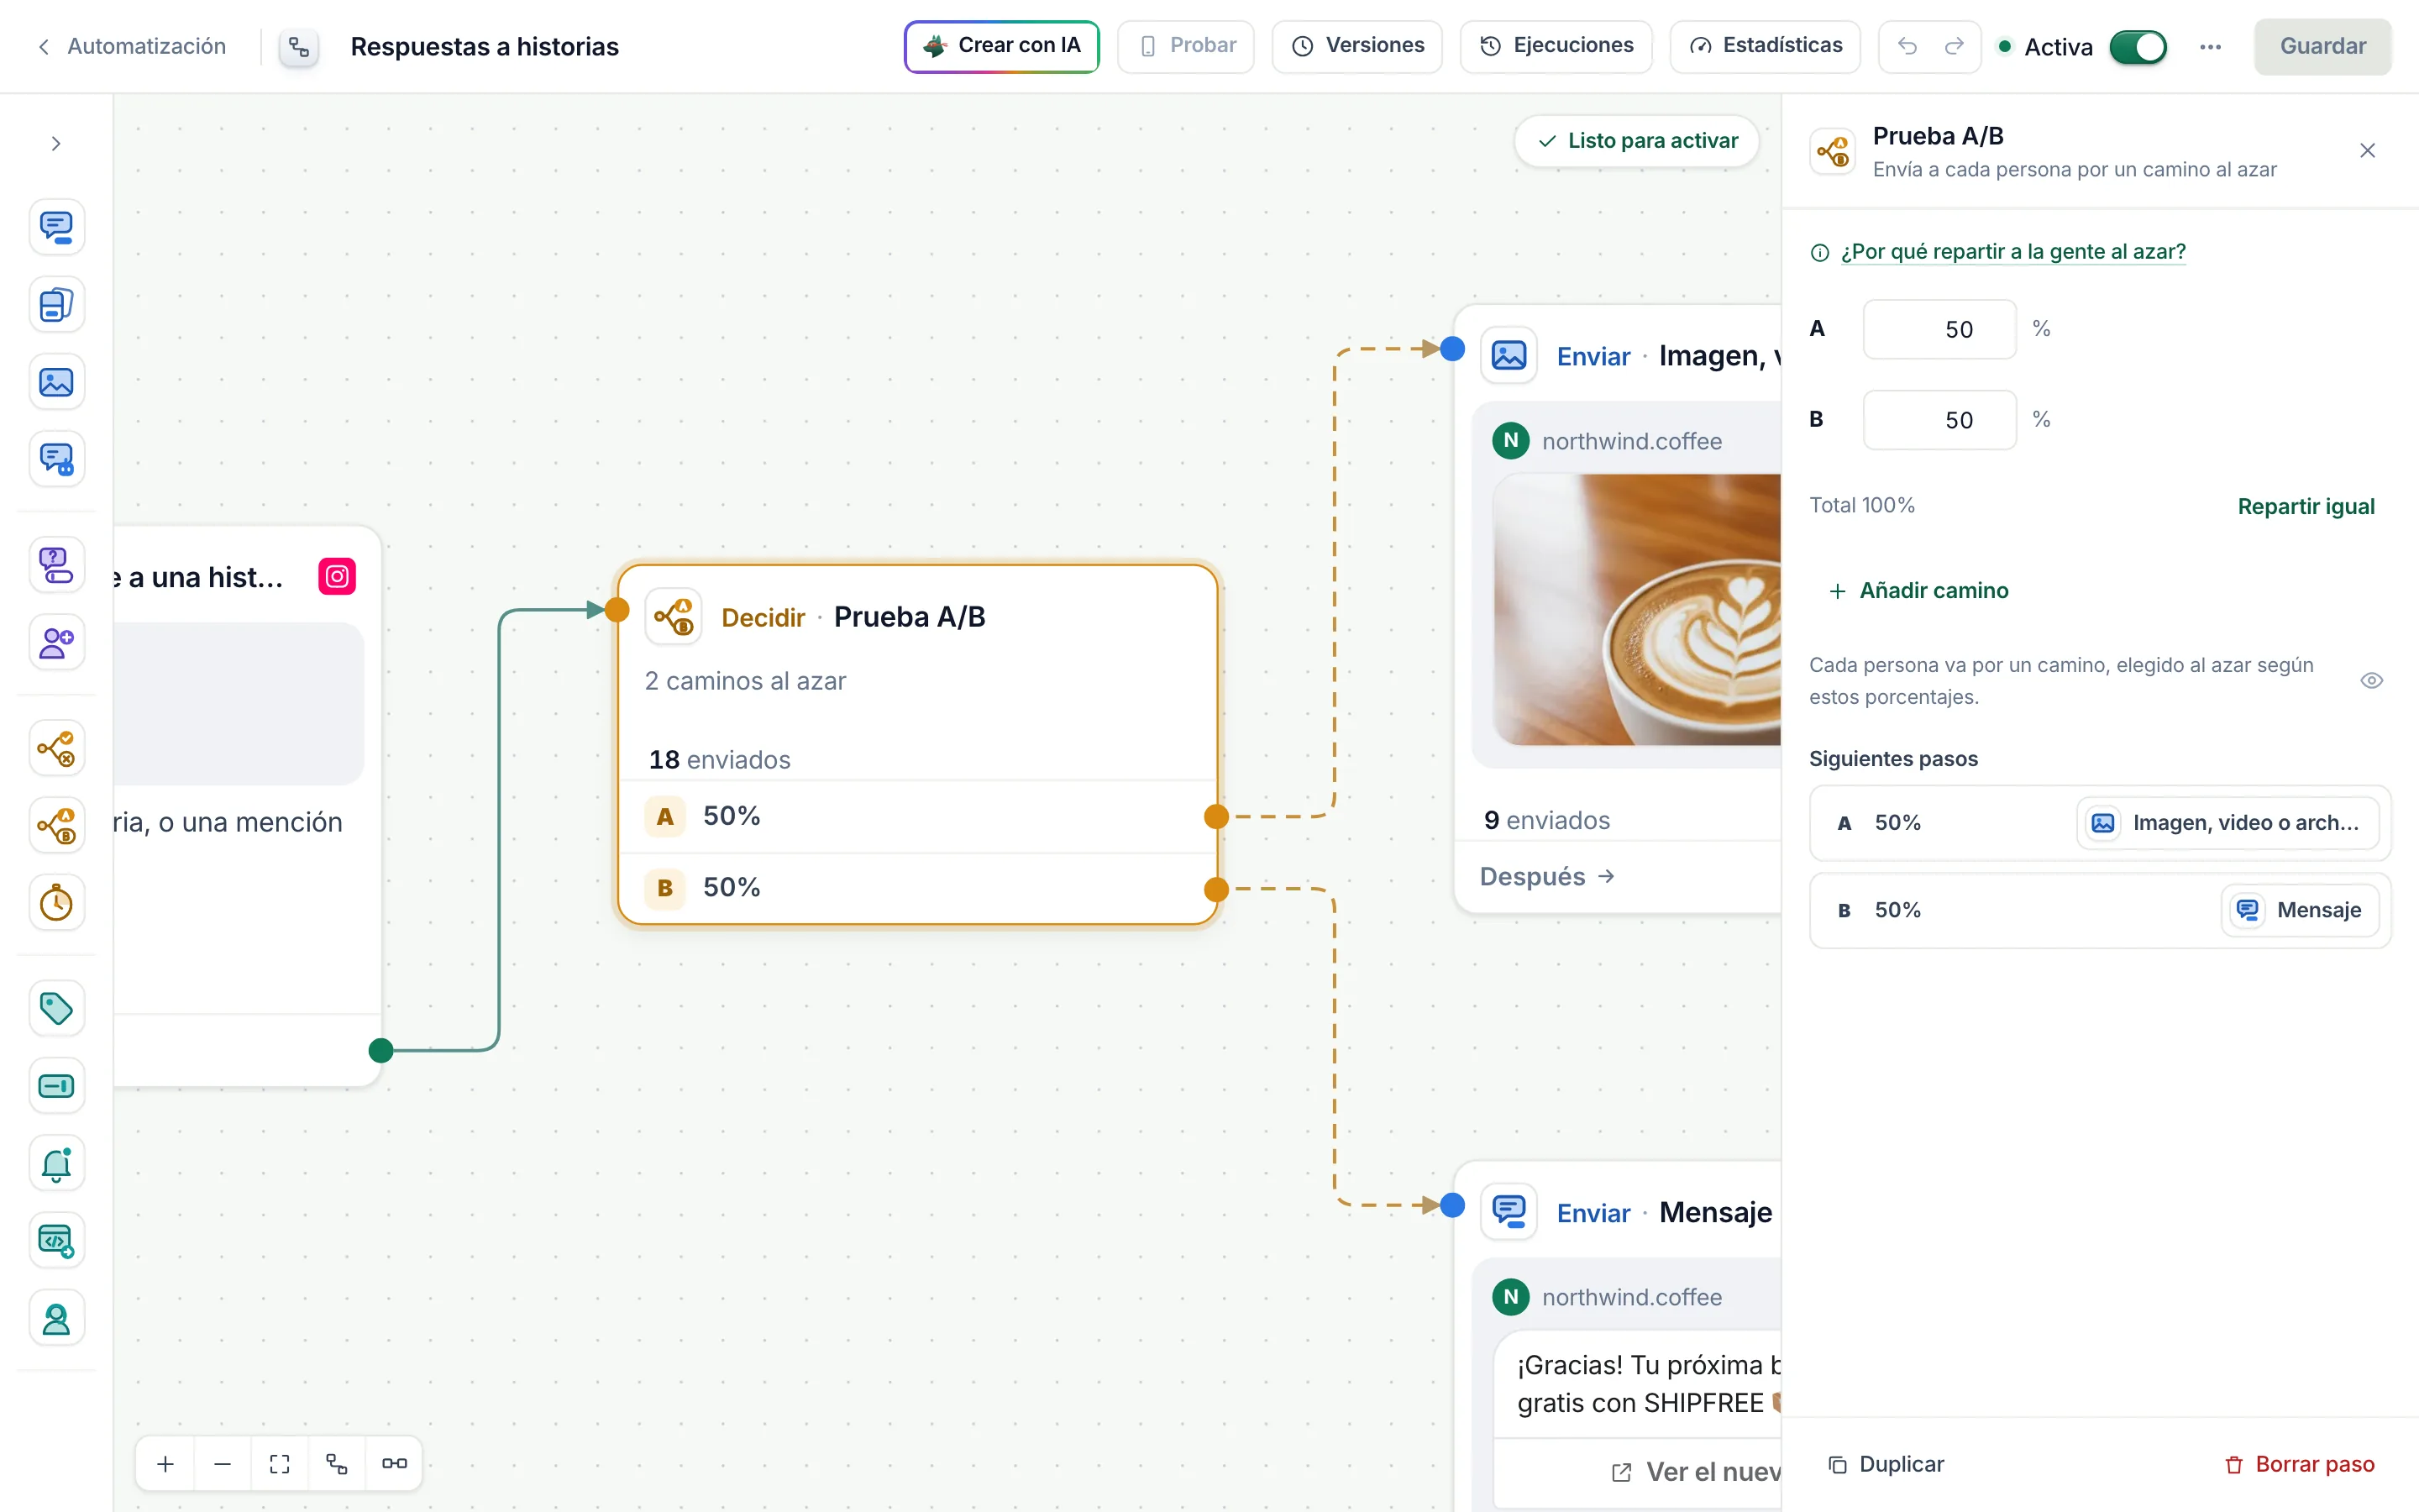Click the flow icon beside the title
2419x1512 pixels.
coord(299,47)
